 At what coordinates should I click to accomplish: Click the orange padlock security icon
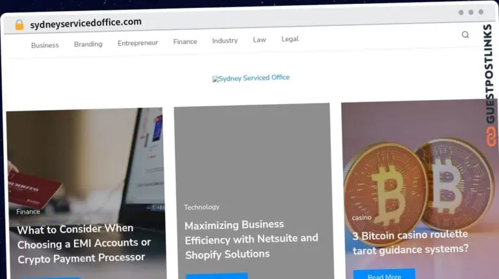coord(19,25)
